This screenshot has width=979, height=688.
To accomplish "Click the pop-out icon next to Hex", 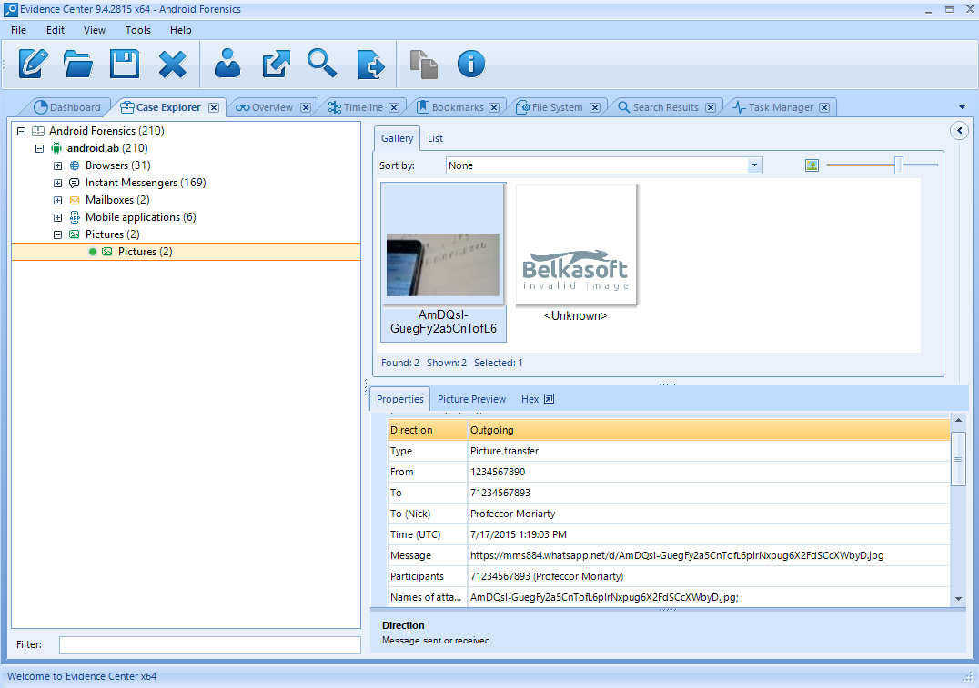I will pyautogui.click(x=549, y=399).
